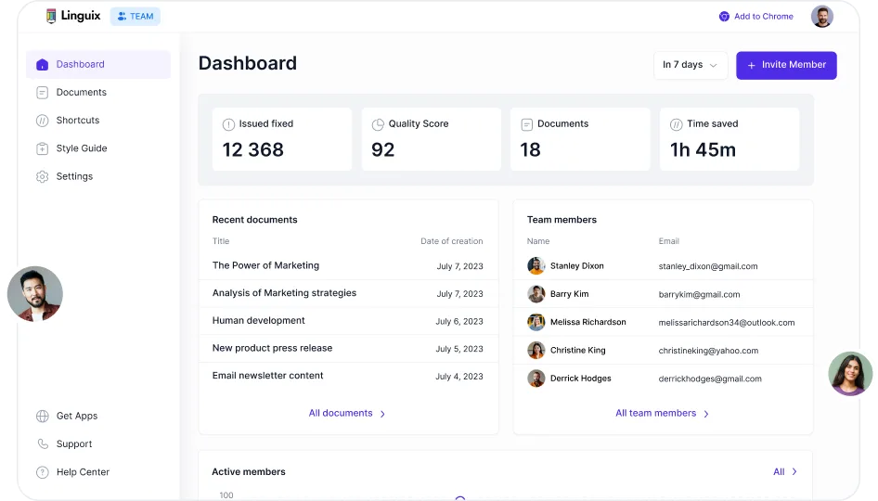The width and height of the screenshot is (878, 501).
Task: Click the Documents count 18
Action: click(x=530, y=150)
